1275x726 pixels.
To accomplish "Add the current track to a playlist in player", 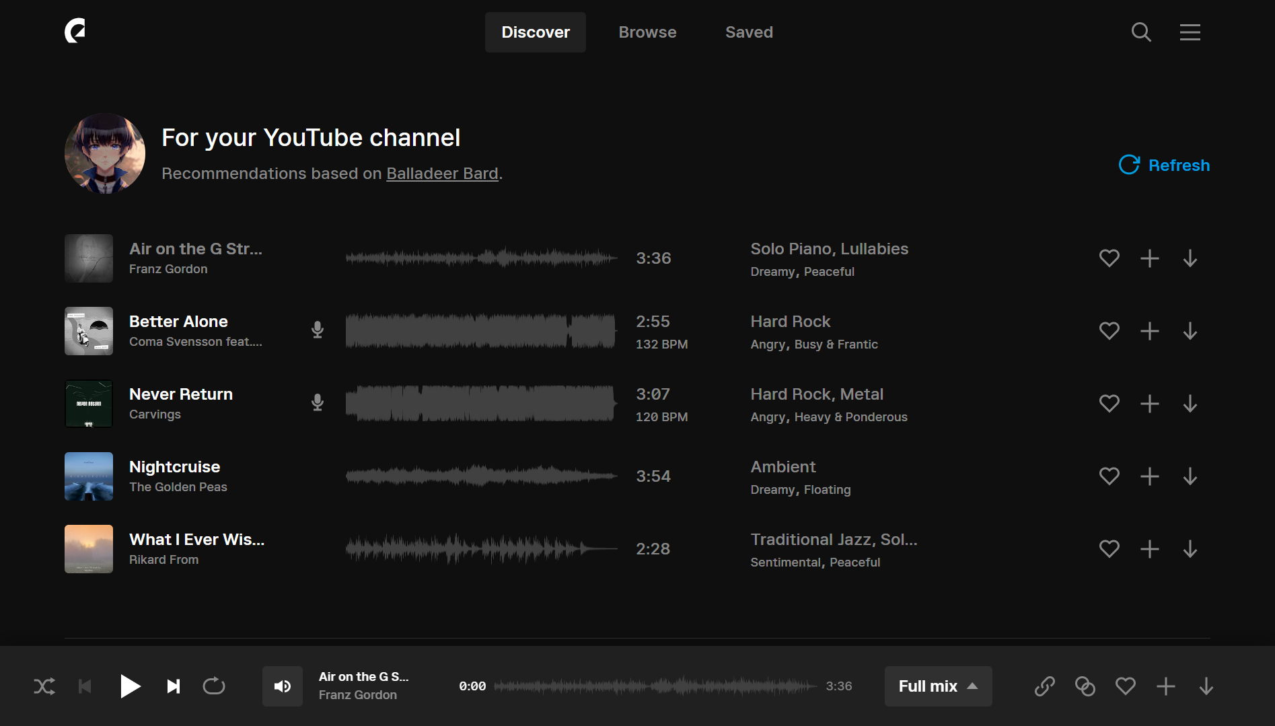I will 1166,686.
